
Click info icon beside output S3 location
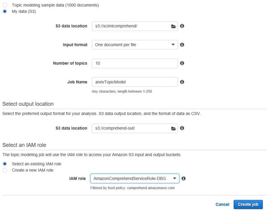click(182, 128)
